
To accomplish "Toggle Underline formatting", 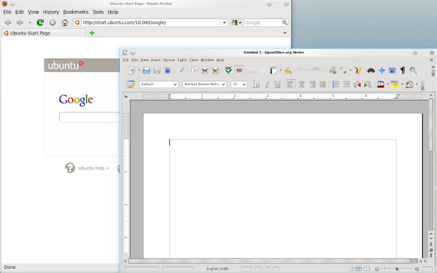I will [x=277, y=84].
